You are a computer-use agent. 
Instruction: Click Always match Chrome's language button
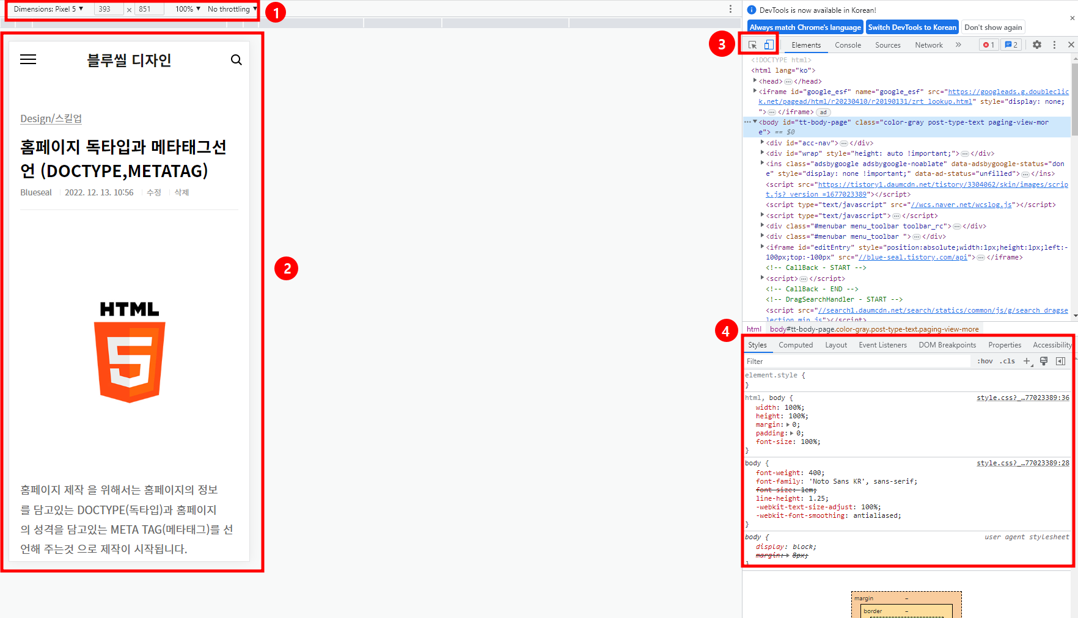click(805, 27)
